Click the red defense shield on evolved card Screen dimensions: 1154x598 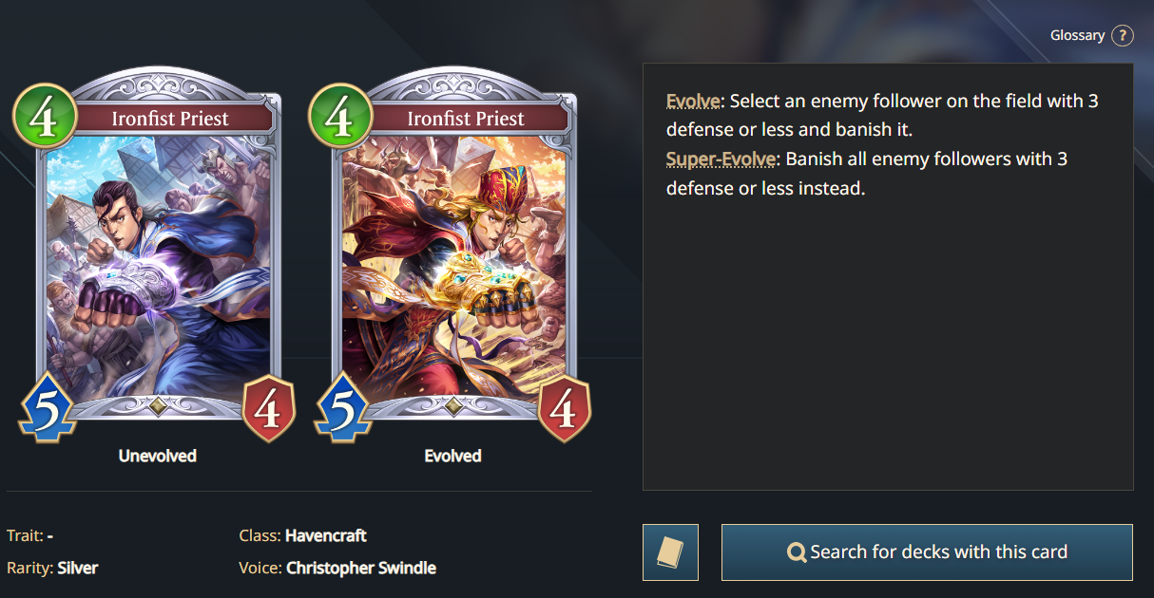(x=565, y=409)
